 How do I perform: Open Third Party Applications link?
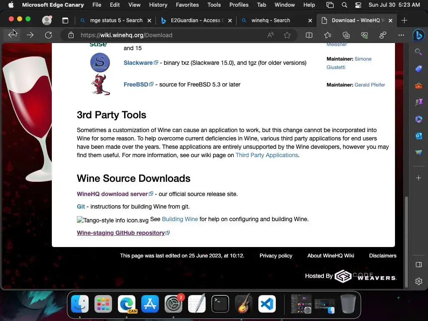267,155
